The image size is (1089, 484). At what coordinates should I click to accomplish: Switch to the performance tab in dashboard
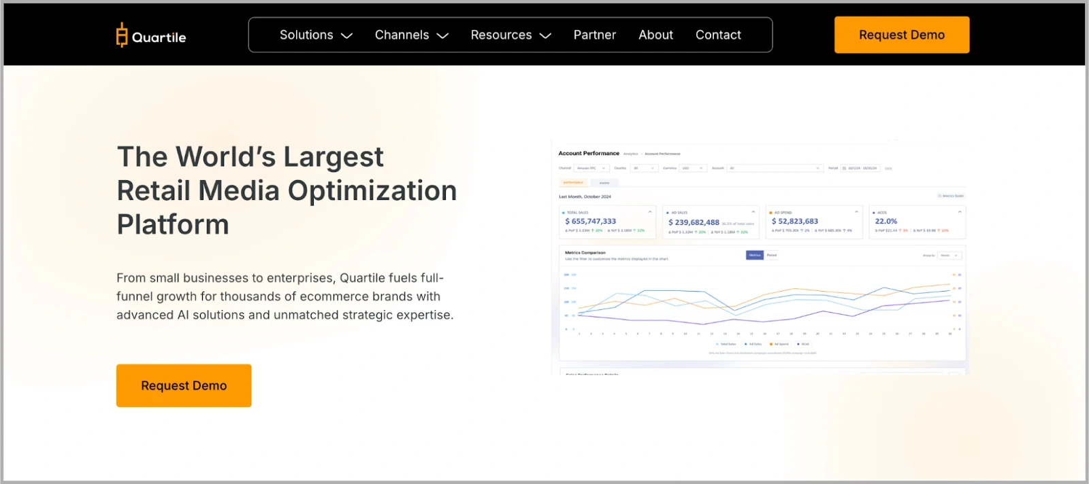[x=573, y=182]
